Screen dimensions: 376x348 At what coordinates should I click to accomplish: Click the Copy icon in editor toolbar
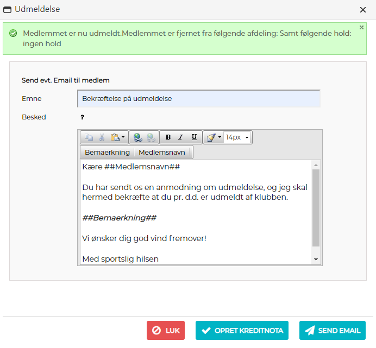coord(89,137)
